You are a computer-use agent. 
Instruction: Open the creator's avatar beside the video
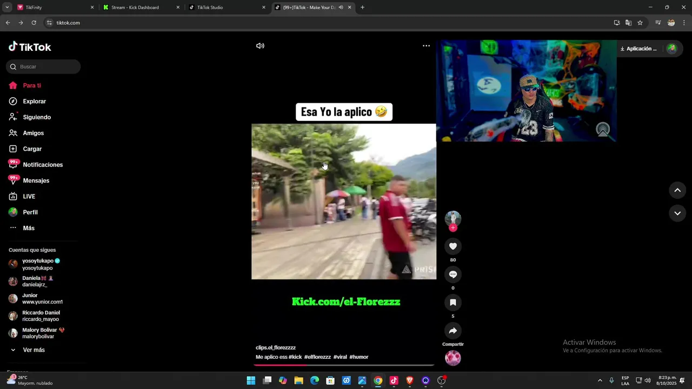(x=453, y=218)
